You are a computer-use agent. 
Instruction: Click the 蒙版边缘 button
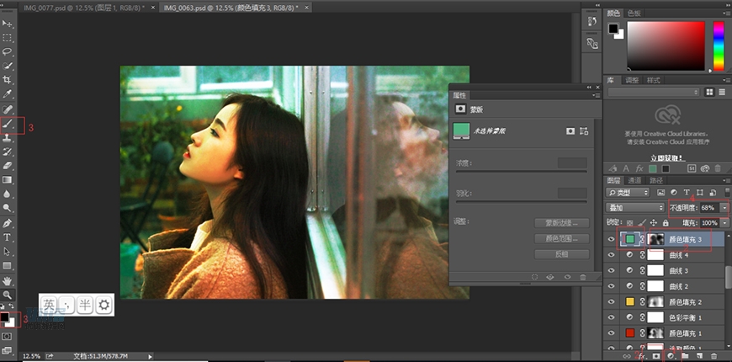561,223
